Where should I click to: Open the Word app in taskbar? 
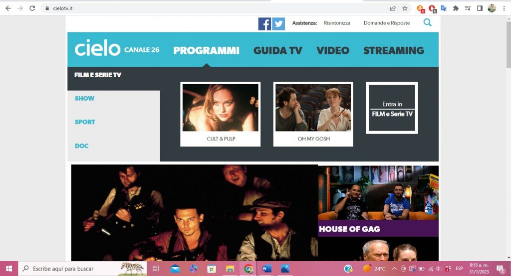tap(265, 269)
